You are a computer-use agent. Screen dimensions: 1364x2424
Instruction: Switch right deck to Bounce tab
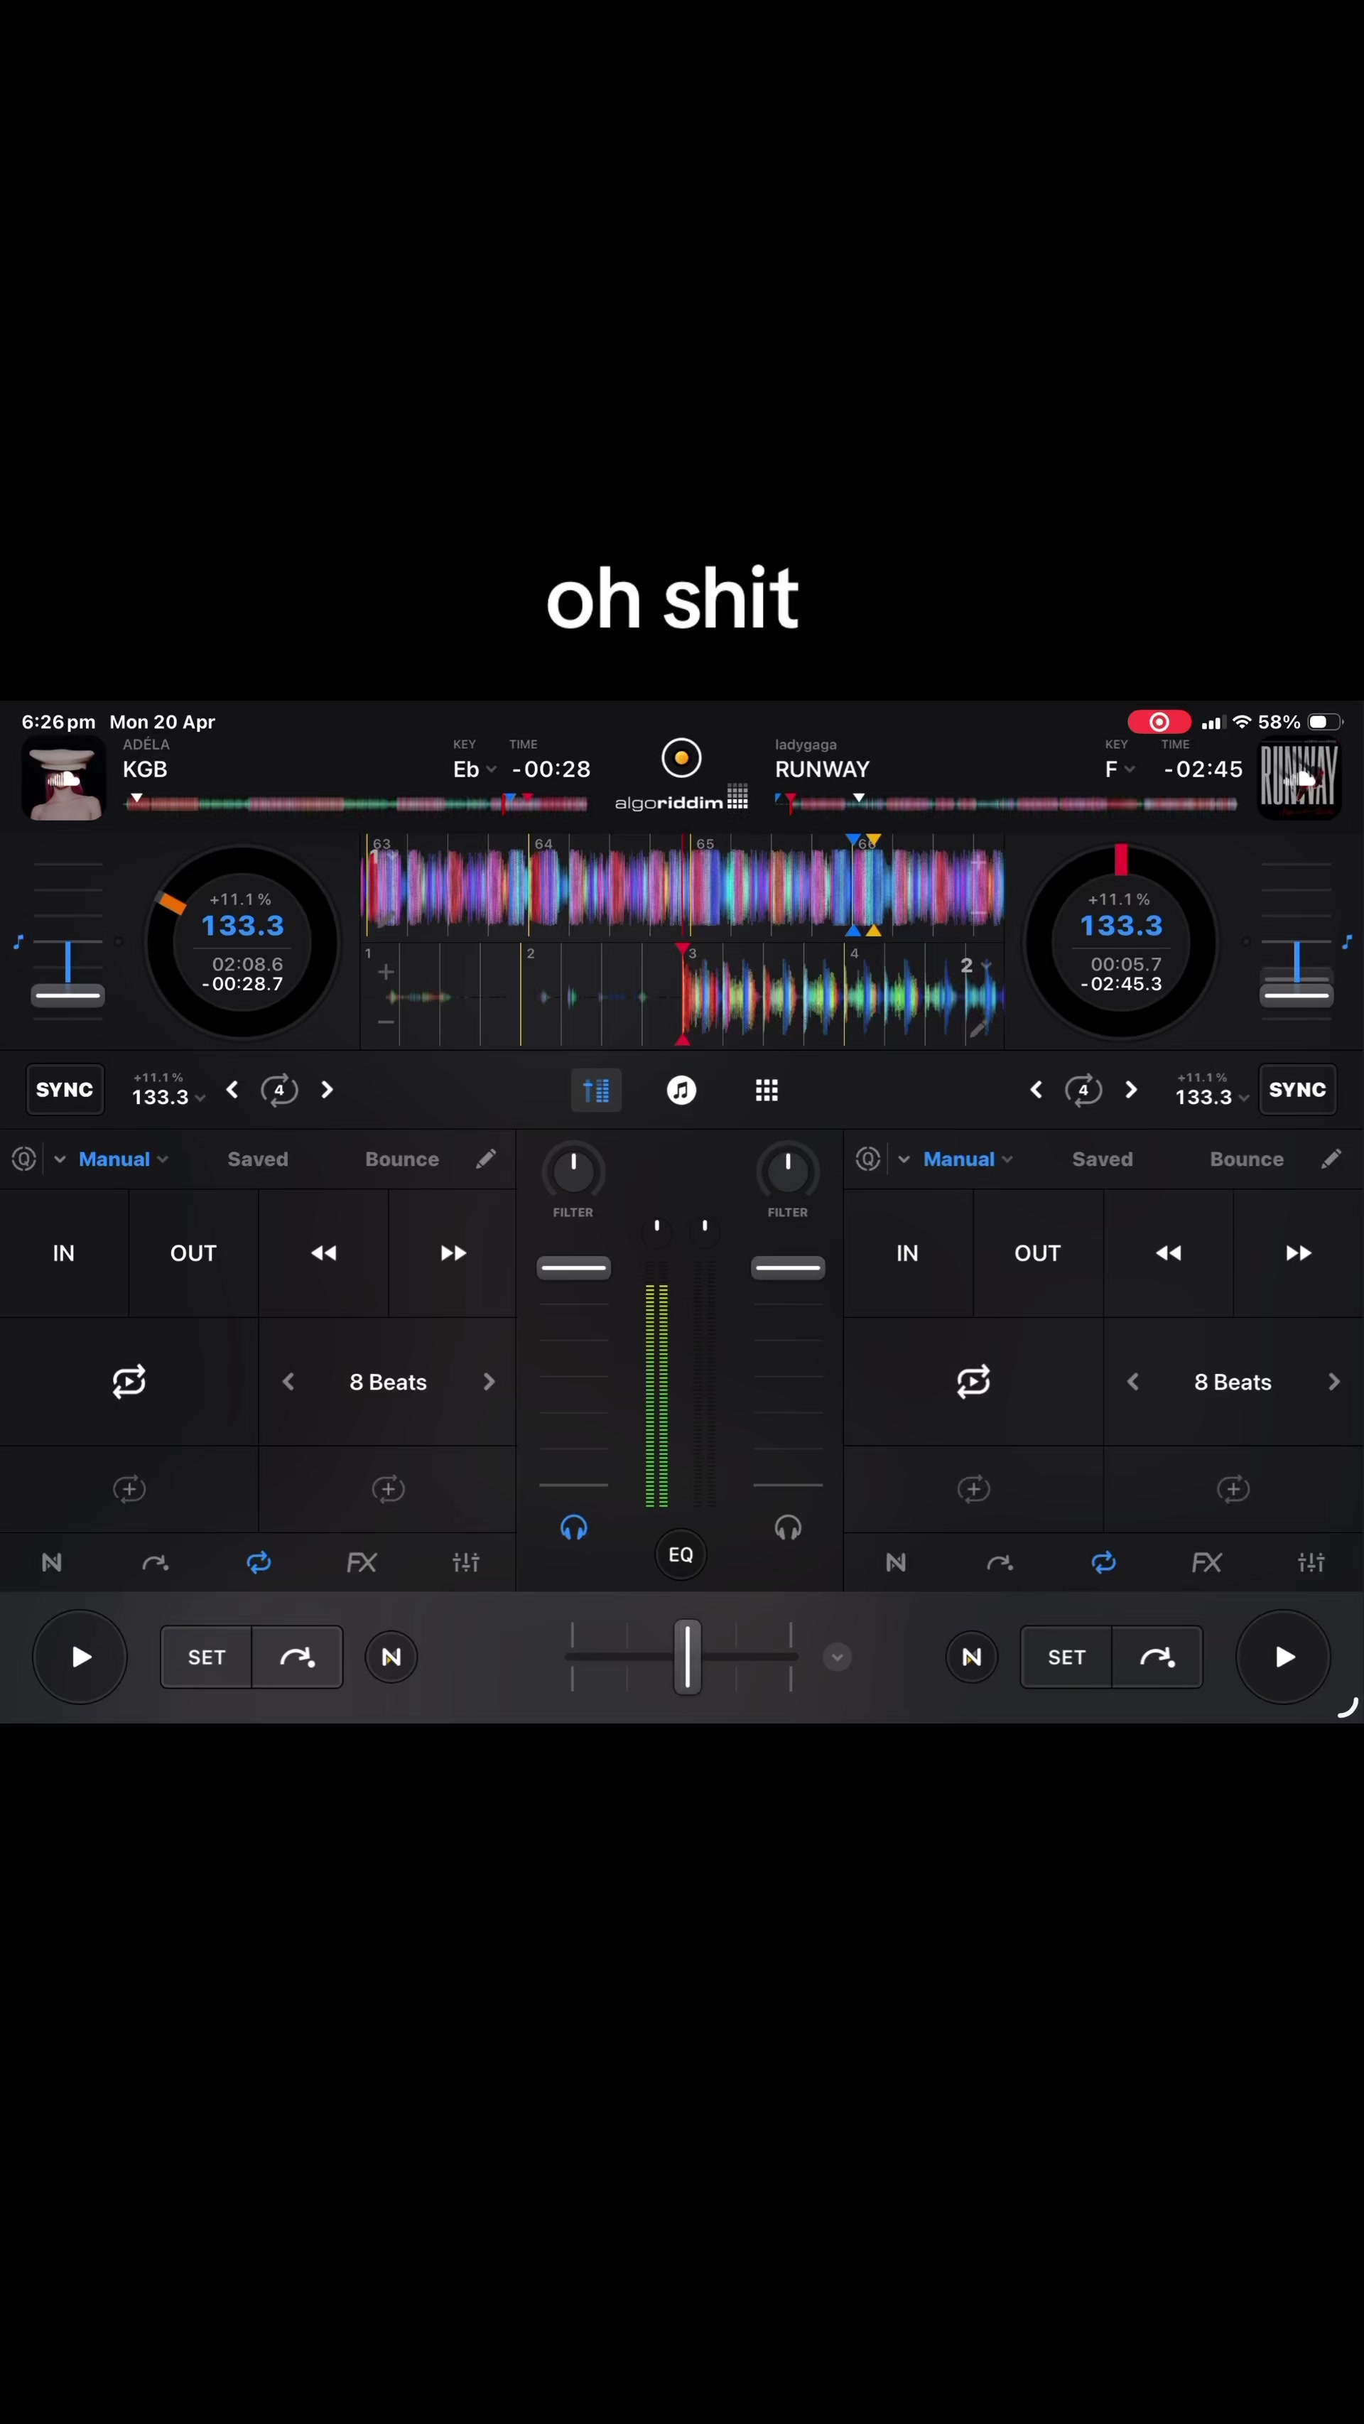[x=1246, y=1159]
